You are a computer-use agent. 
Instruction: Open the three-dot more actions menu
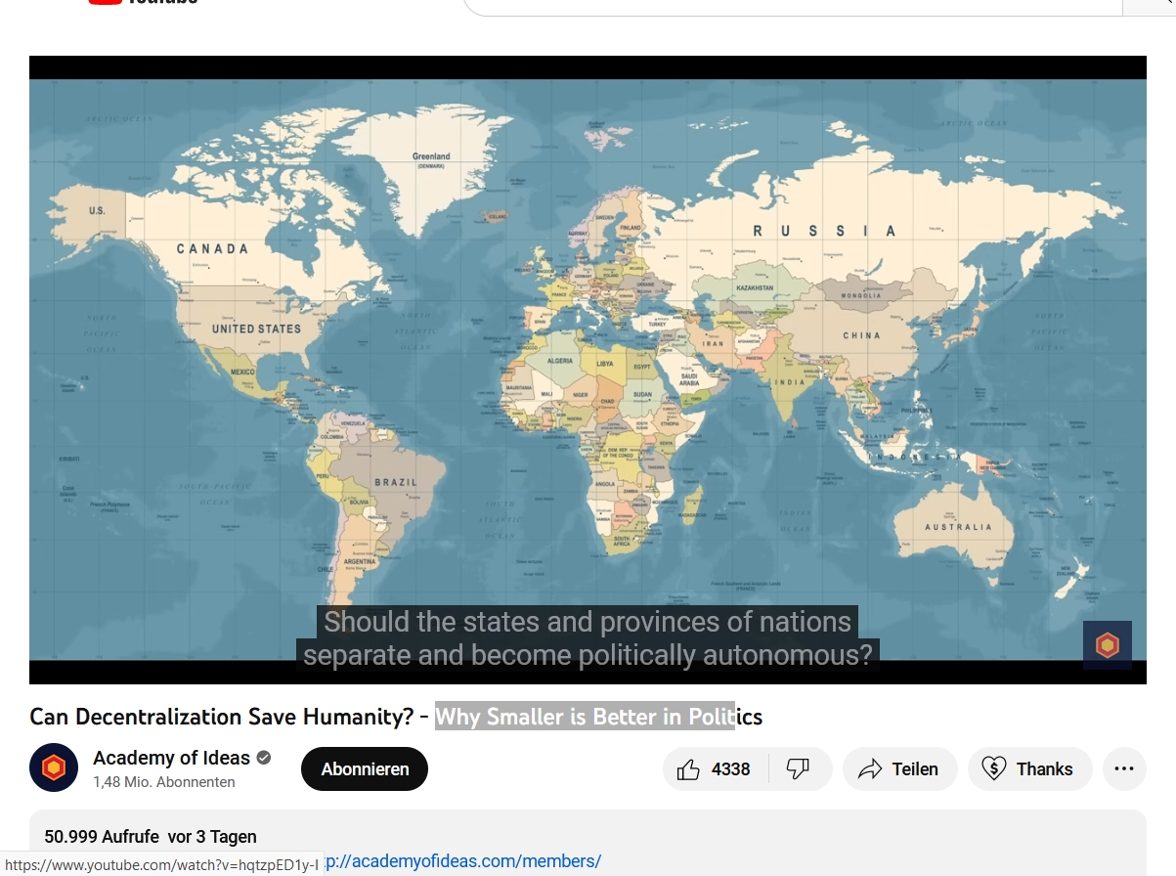click(x=1123, y=769)
